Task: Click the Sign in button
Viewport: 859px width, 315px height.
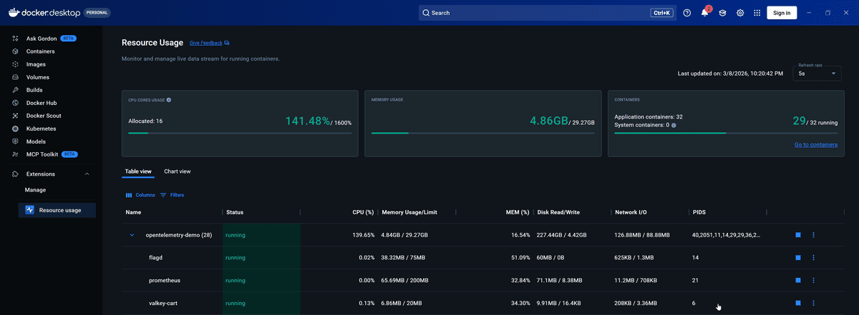Action: pos(782,13)
